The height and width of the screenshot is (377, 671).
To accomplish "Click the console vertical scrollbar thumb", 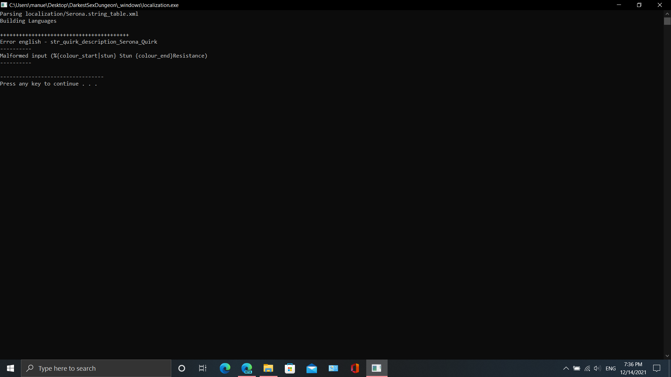I will (667, 21).
